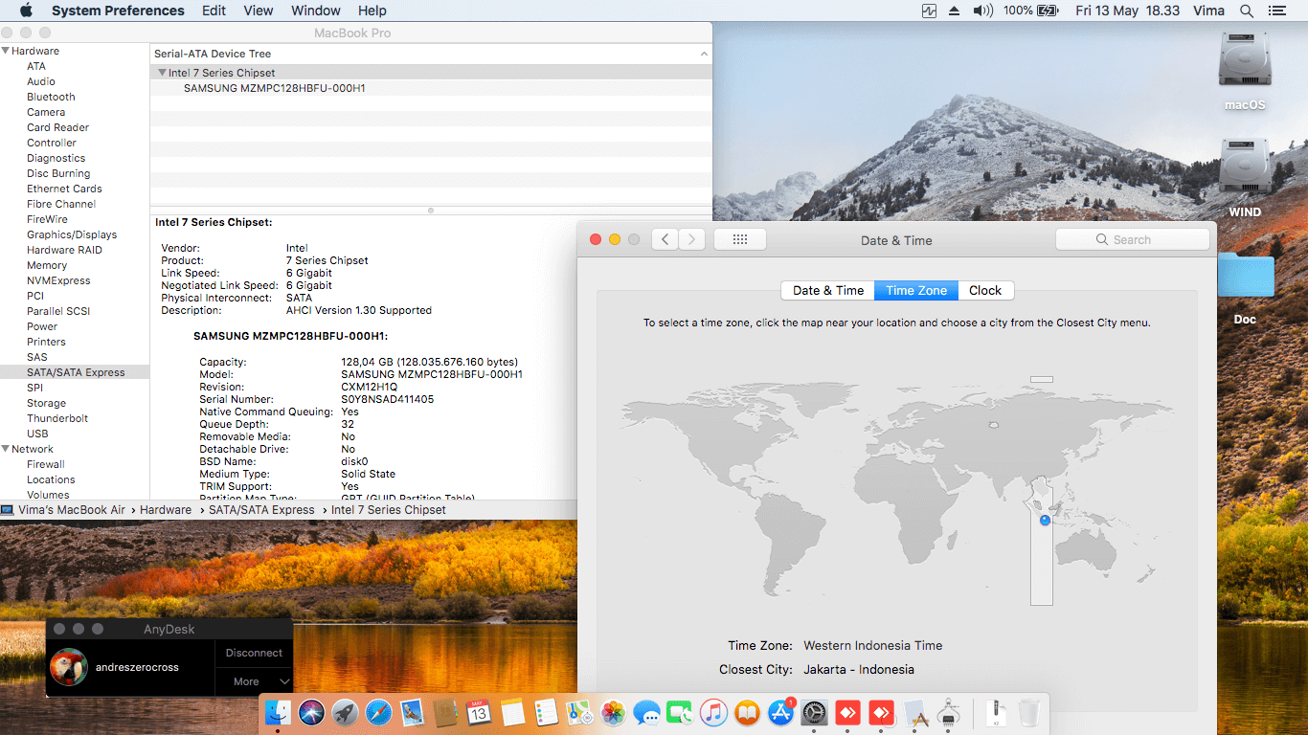Click the System Preferences Search field
The width and height of the screenshot is (1308, 735).
[1132, 240]
